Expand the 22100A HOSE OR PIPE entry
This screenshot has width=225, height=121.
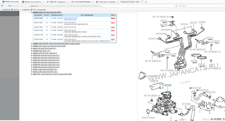tap(31, 44)
